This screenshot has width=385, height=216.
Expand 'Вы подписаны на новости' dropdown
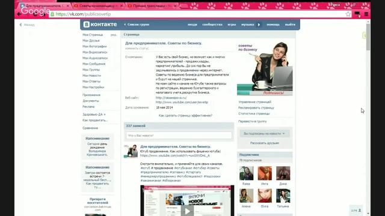point(265,134)
